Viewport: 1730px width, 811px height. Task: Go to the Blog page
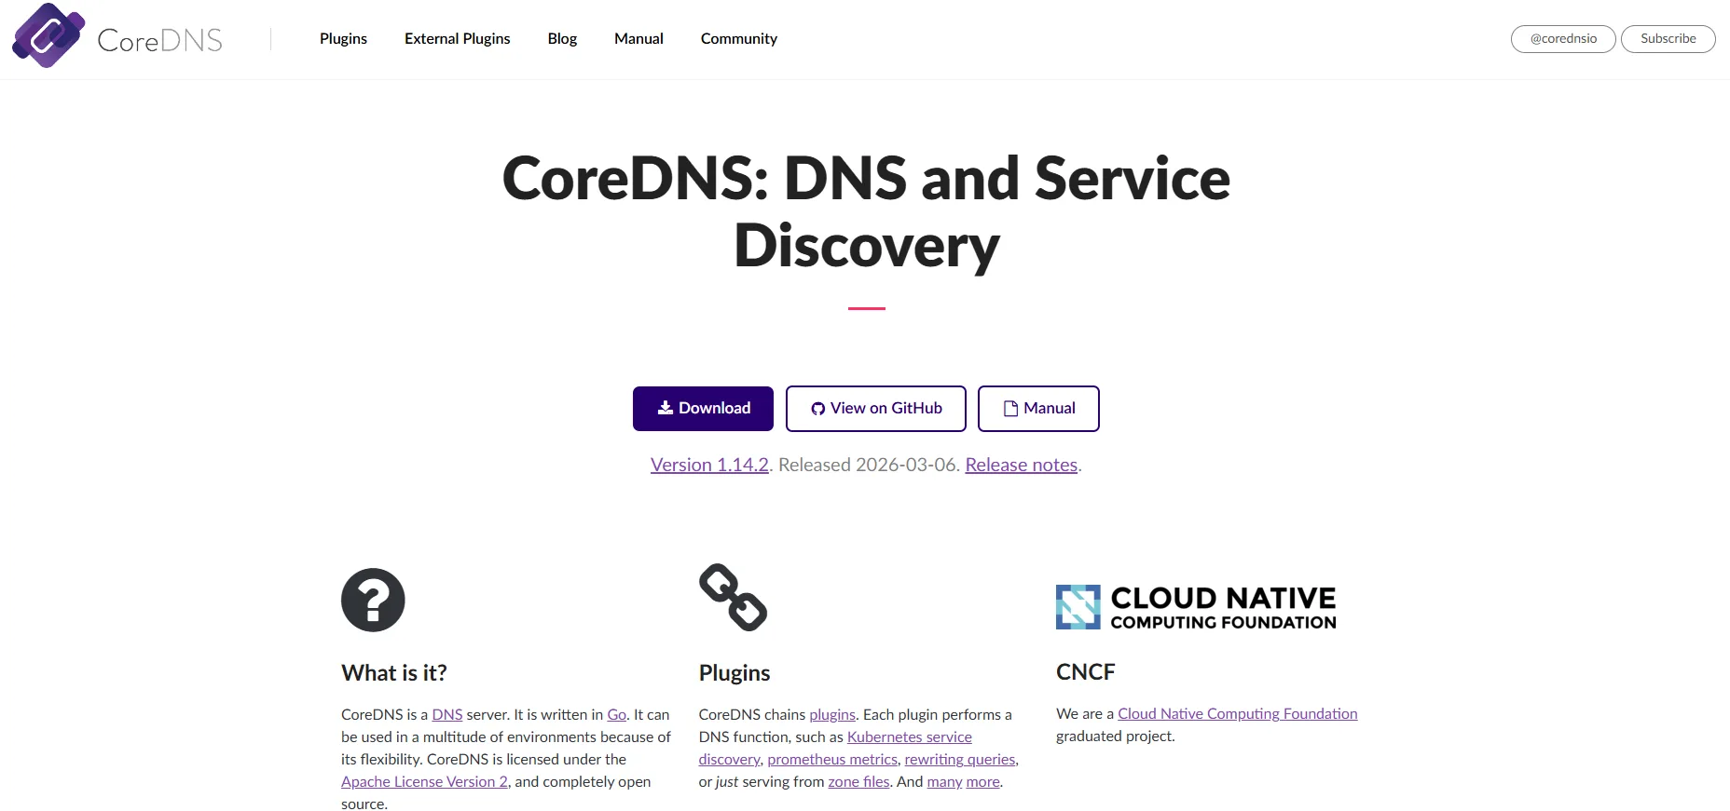pyautogui.click(x=562, y=38)
